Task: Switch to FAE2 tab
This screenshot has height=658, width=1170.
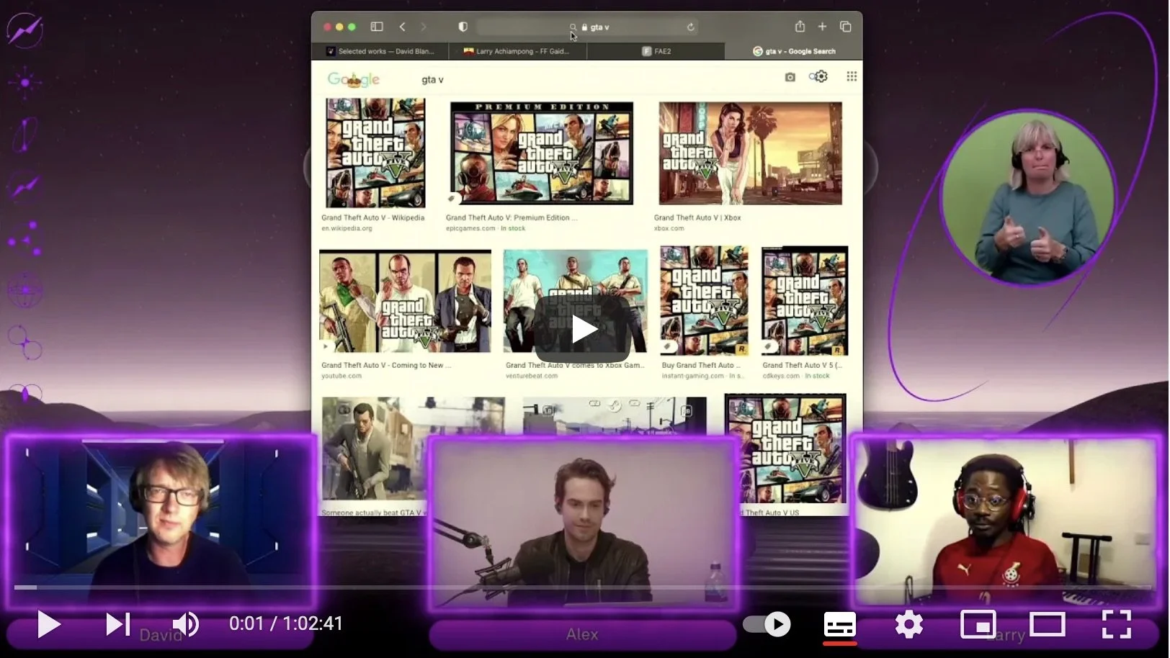Action: (x=656, y=51)
